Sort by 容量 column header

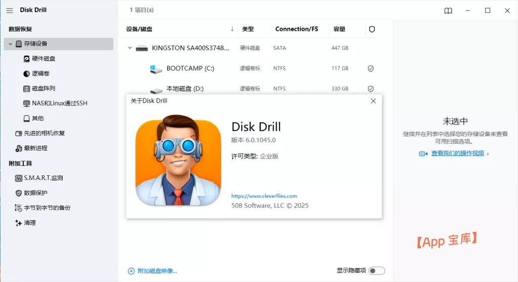339,29
